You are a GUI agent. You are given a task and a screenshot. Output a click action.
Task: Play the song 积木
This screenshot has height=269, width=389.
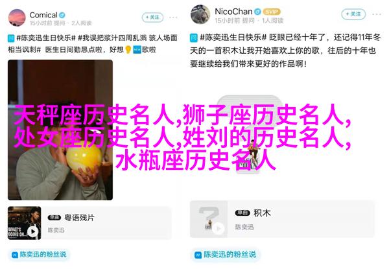[218, 229]
